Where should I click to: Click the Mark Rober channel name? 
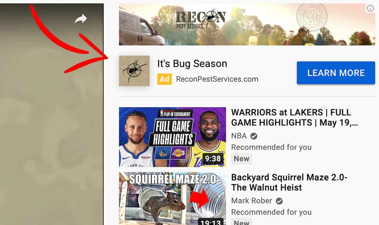coord(251,200)
